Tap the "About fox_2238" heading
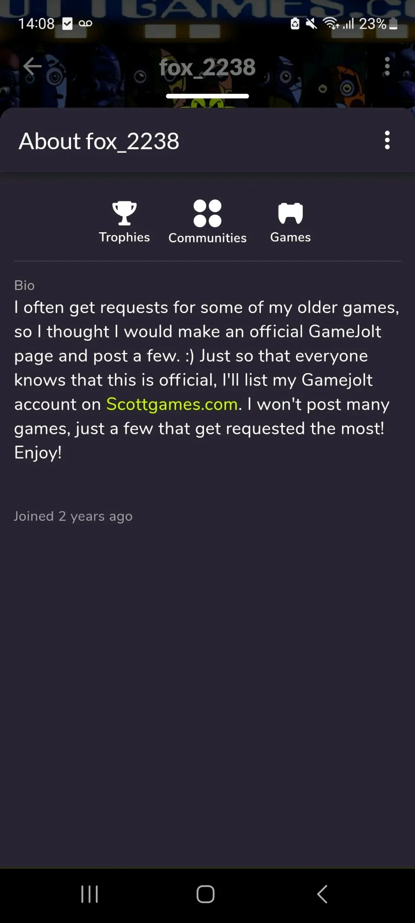The width and height of the screenshot is (415, 923). tap(99, 141)
